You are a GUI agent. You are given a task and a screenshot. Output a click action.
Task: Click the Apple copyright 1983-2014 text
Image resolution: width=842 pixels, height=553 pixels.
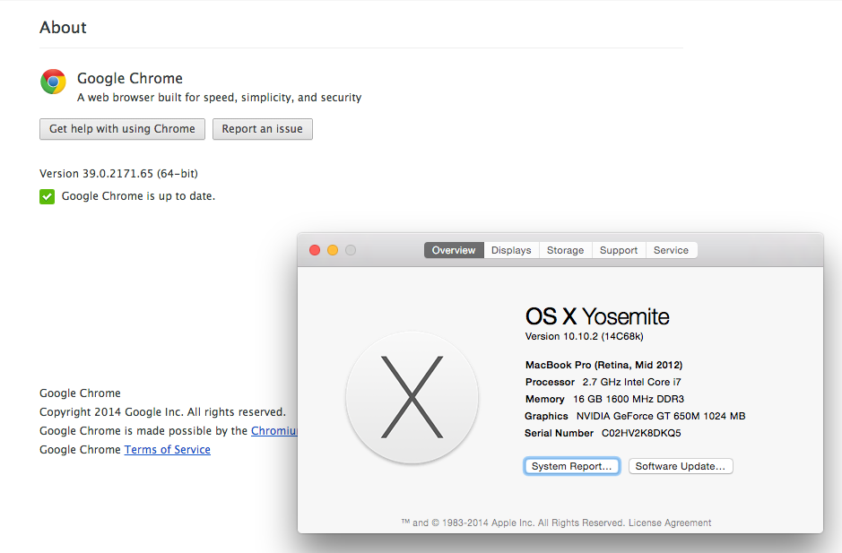click(x=514, y=523)
